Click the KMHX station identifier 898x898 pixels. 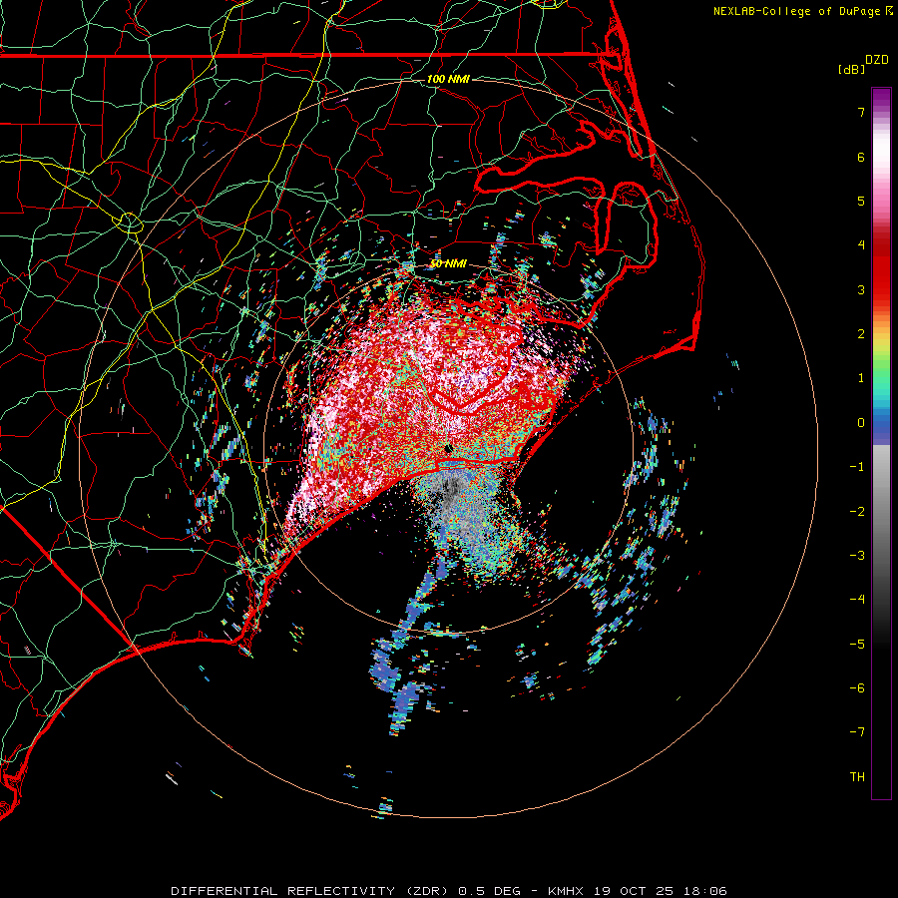tap(566, 891)
